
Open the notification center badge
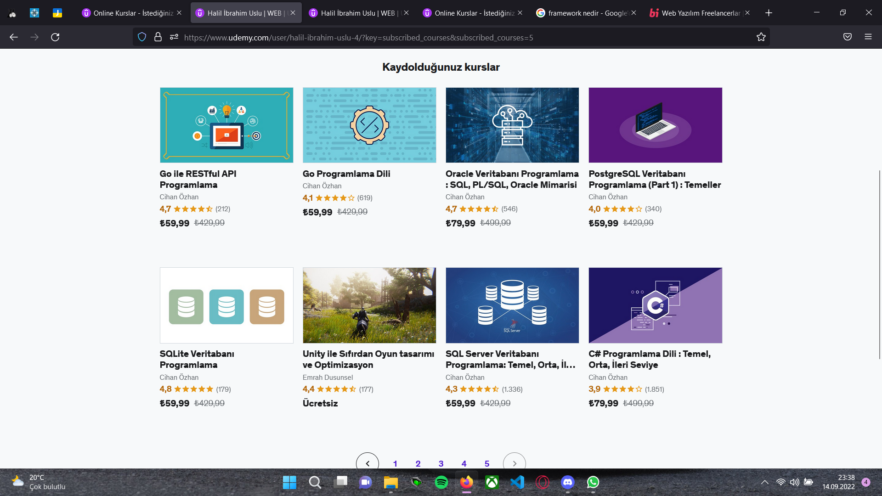(866, 482)
